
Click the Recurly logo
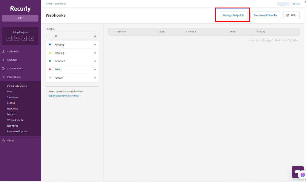point(20,9)
